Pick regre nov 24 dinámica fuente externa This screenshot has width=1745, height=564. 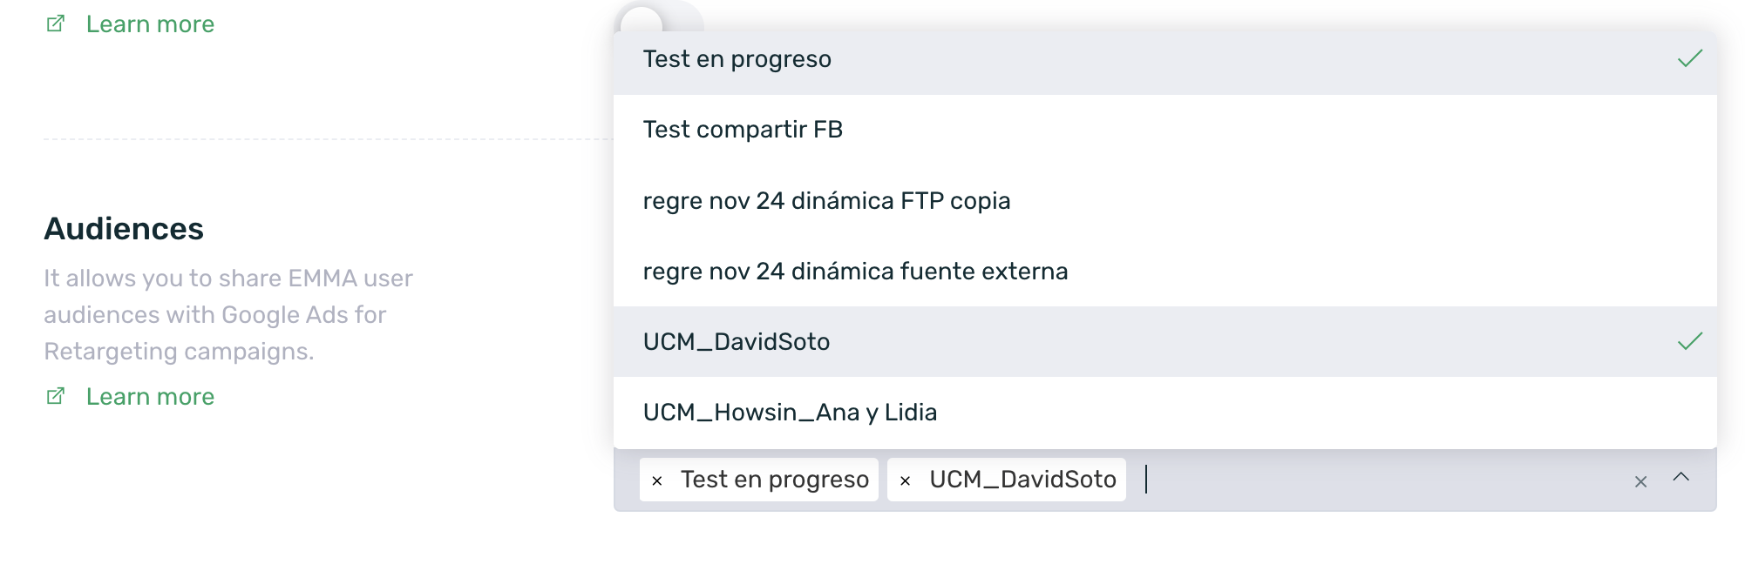pos(855,272)
